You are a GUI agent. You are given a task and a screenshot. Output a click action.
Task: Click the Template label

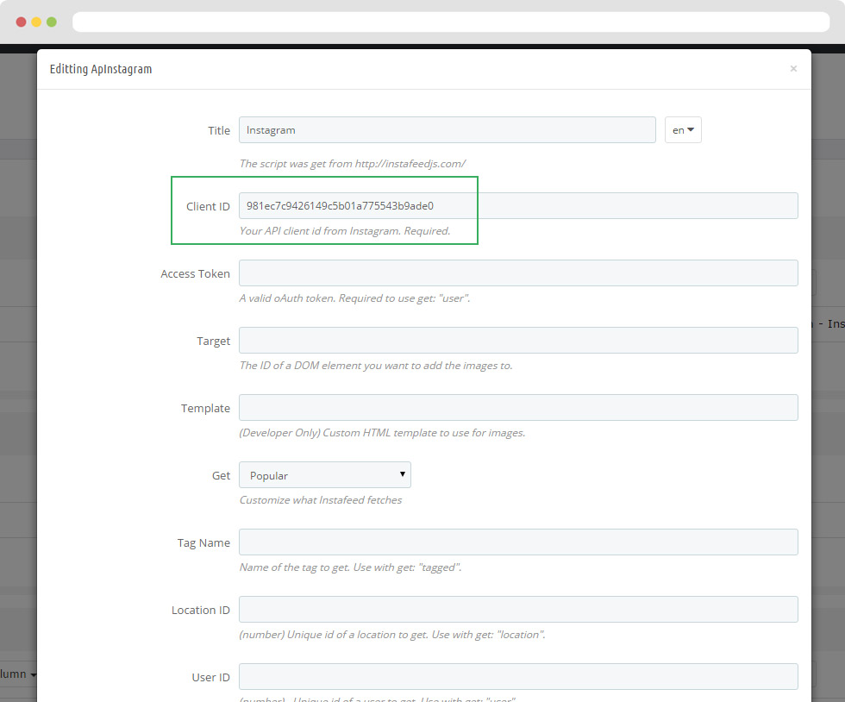[205, 409]
